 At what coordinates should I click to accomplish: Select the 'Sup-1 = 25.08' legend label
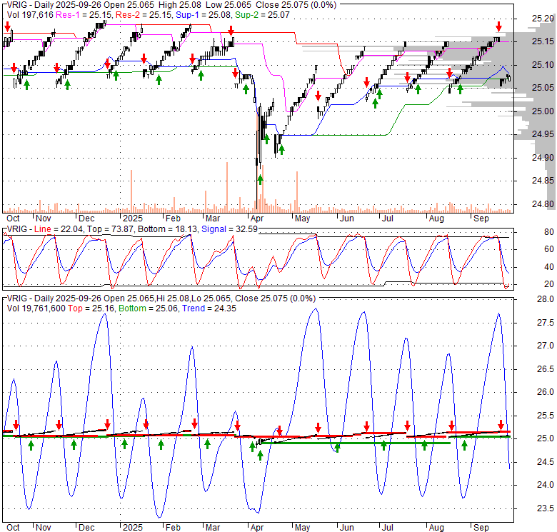click(x=204, y=15)
